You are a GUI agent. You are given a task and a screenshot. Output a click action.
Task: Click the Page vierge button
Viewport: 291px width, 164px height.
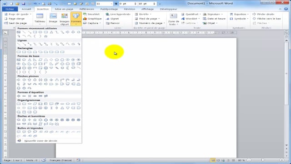[15, 19]
